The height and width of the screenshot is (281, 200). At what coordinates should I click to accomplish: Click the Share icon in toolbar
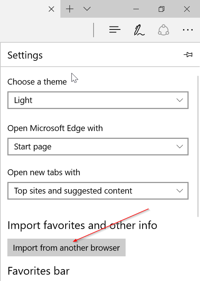click(x=164, y=30)
